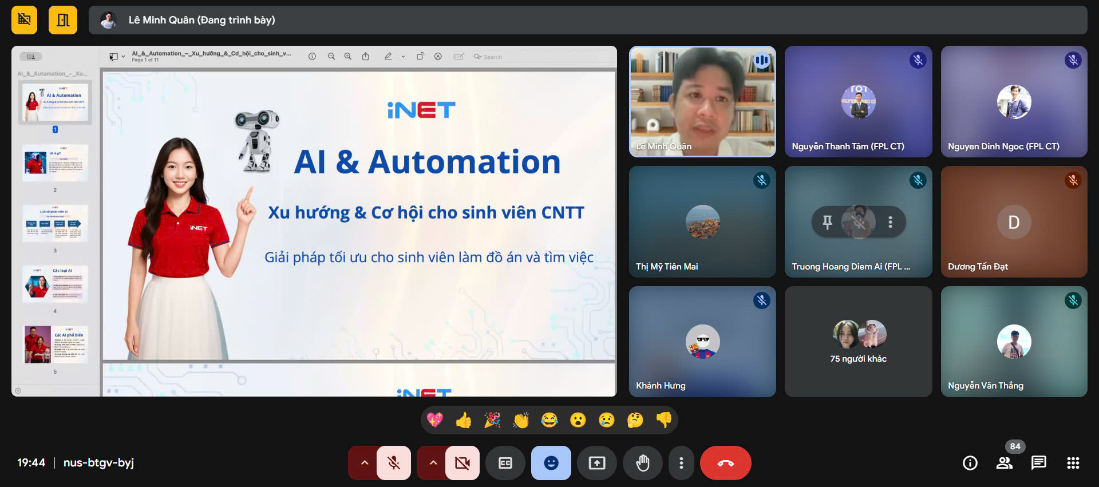Click form-filling icon in shared Preview toolbar

click(x=458, y=57)
